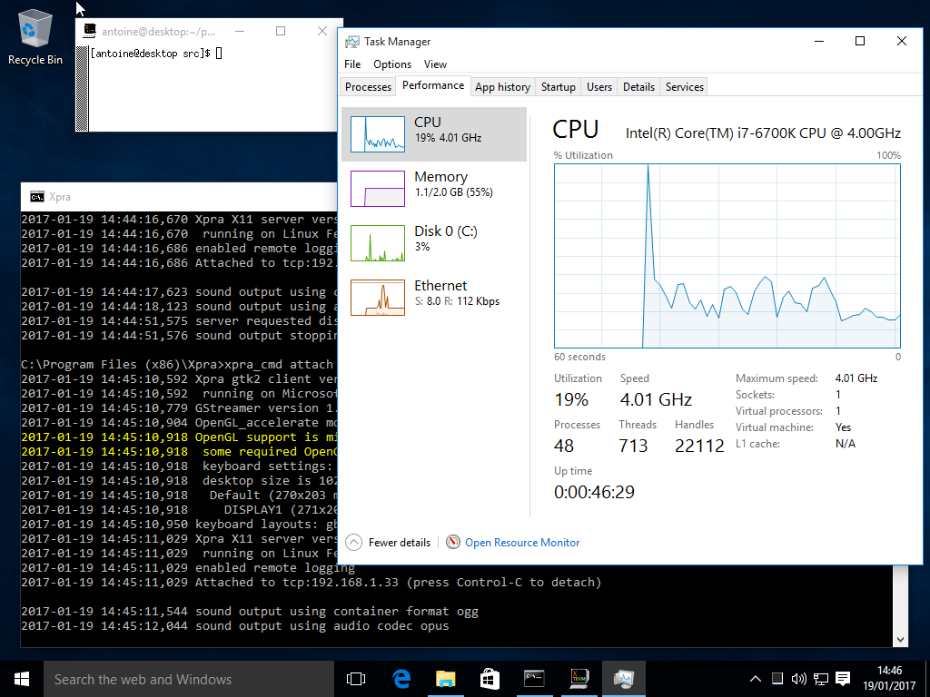Click the Xpra window title icon
The width and height of the screenshot is (930, 697).
(36, 197)
